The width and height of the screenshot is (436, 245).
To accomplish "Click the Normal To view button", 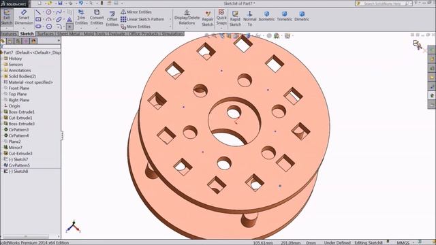I will coord(250,18).
